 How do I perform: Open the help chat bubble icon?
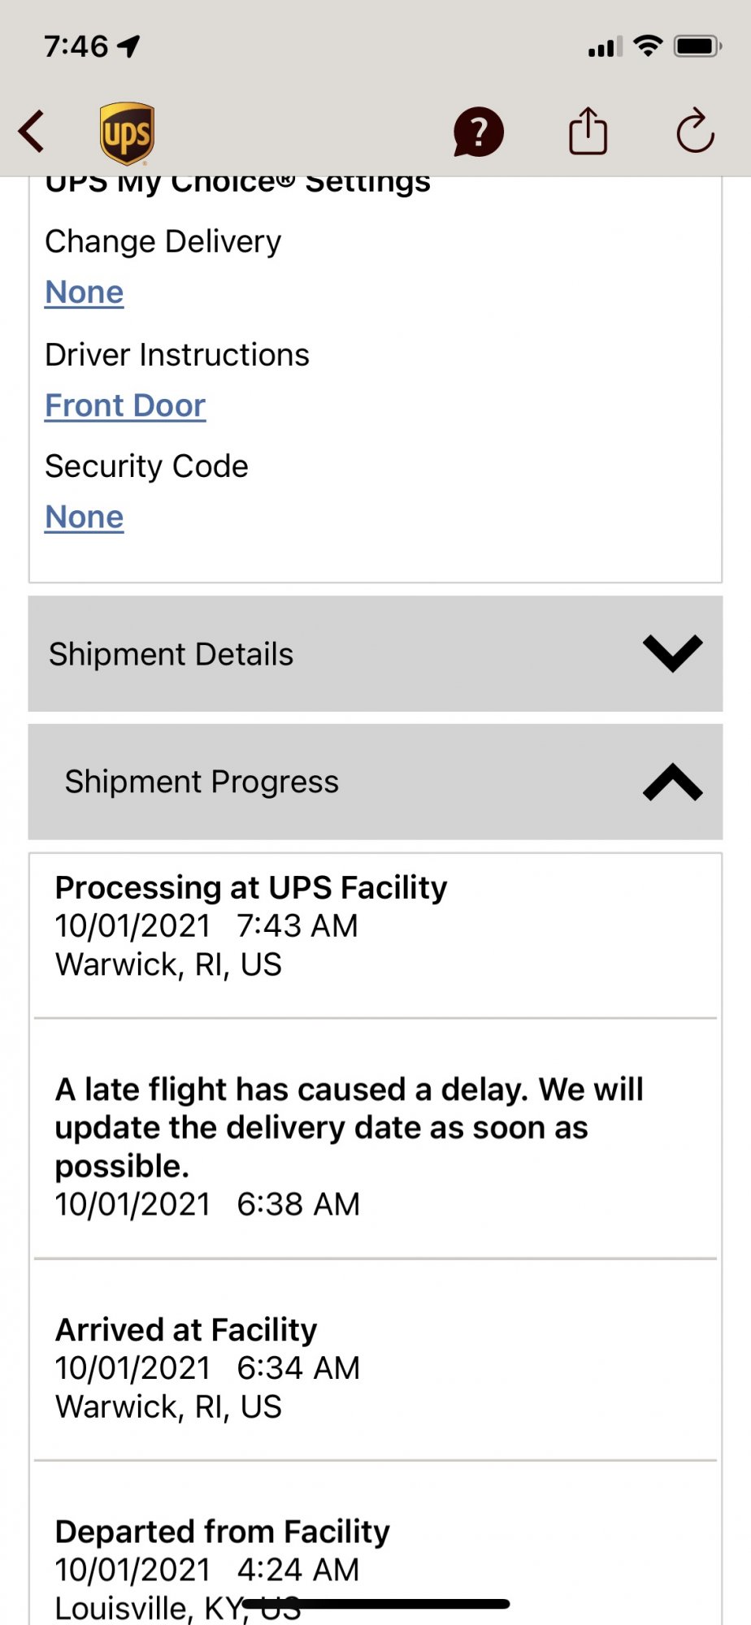tap(478, 132)
